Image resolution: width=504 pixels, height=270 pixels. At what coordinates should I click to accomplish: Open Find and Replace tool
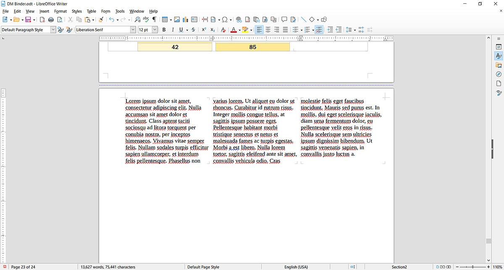137,19
